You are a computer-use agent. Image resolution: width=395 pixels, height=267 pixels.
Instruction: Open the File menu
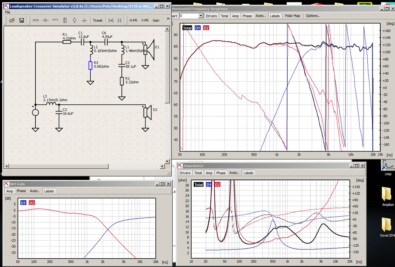pyautogui.click(x=8, y=12)
